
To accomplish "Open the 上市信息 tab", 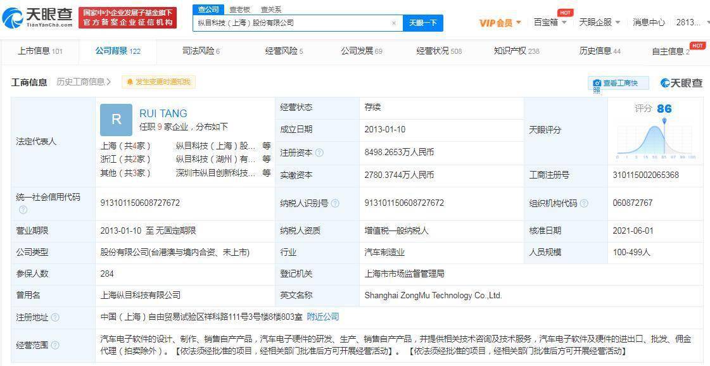I will click(40, 51).
